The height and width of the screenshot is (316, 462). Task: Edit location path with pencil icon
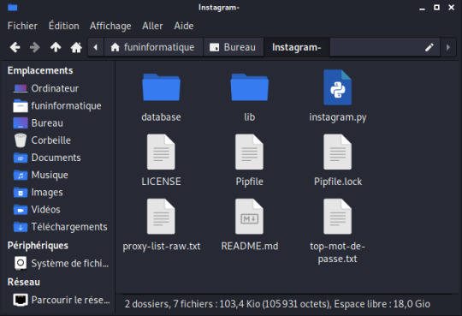tap(429, 47)
